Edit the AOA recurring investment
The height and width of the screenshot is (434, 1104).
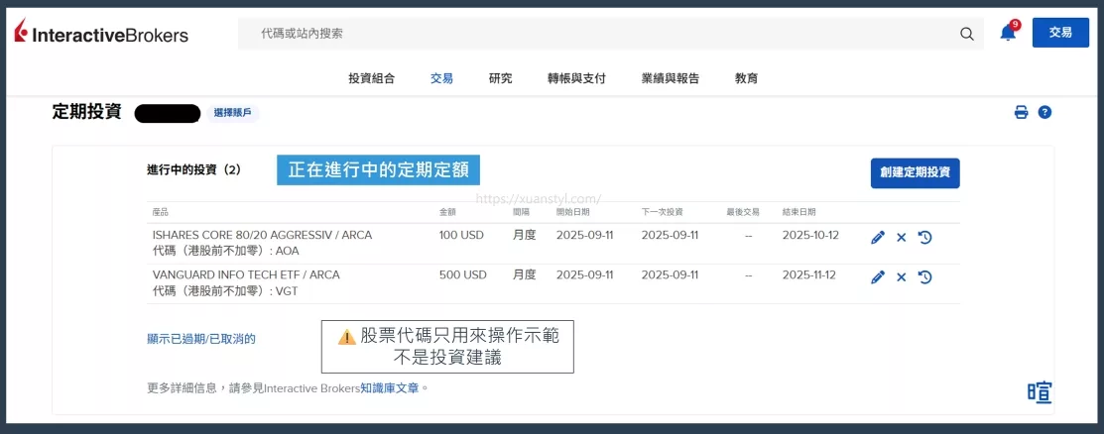tap(877, 238)
